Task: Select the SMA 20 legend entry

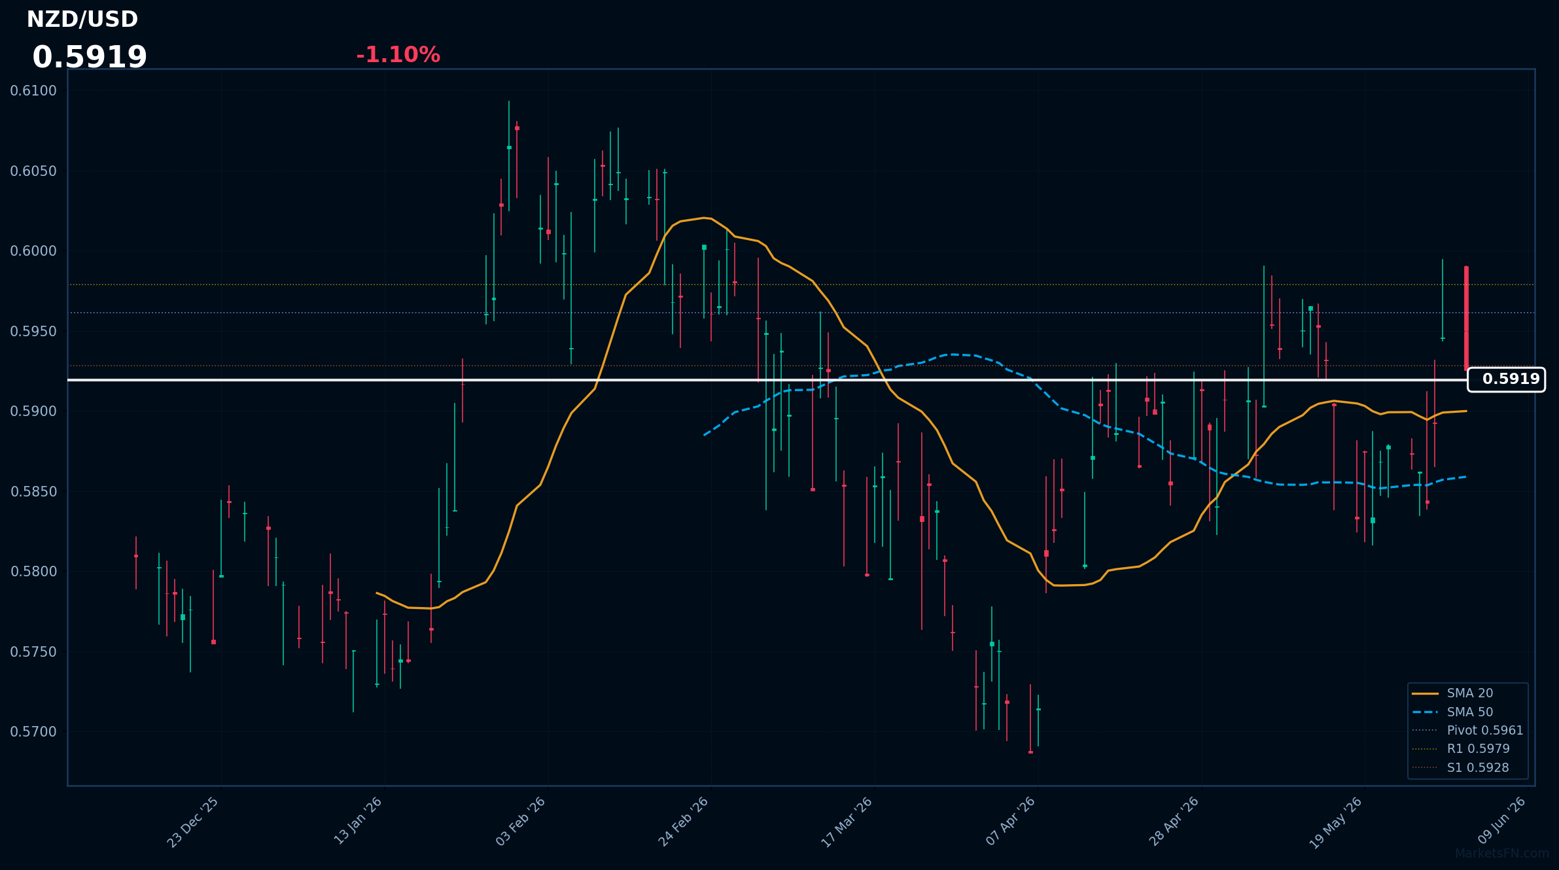Action: [x=1469, y=693]
